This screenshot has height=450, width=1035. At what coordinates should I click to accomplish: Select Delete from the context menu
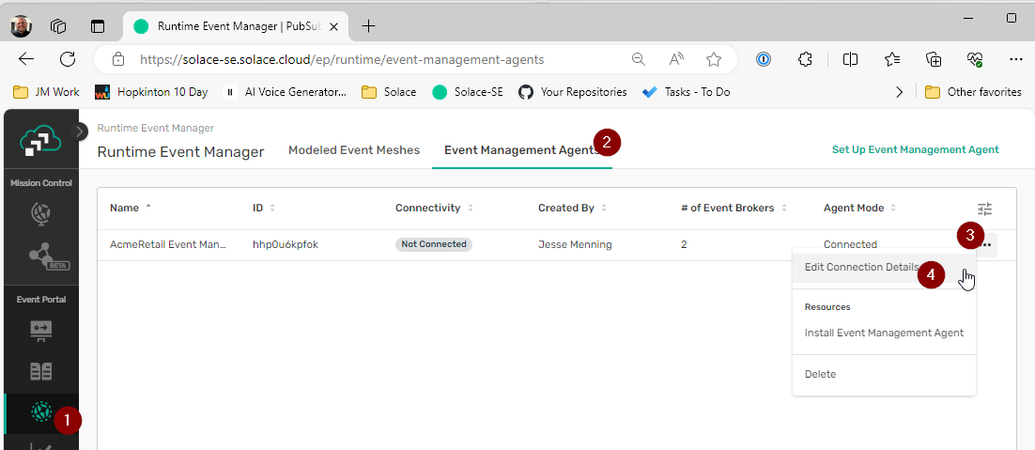[x=820, y=374]
